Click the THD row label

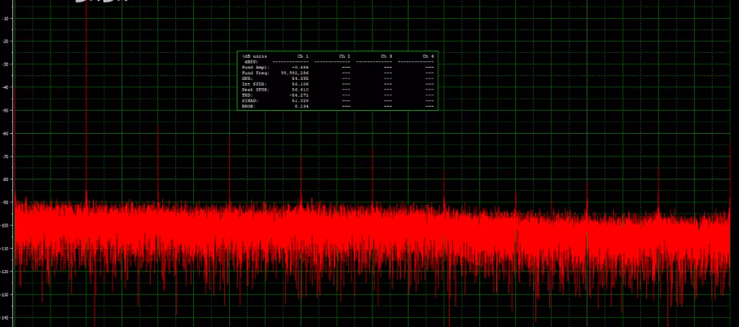click(248, 95)
